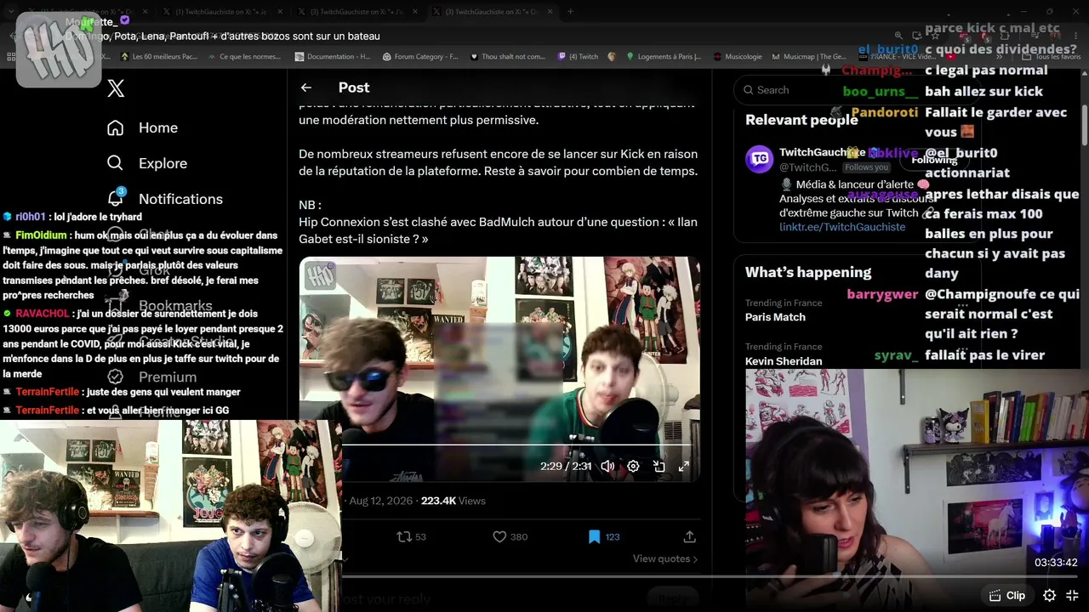
Task: Open a new browser tab
Action: [x=570, y=12]
